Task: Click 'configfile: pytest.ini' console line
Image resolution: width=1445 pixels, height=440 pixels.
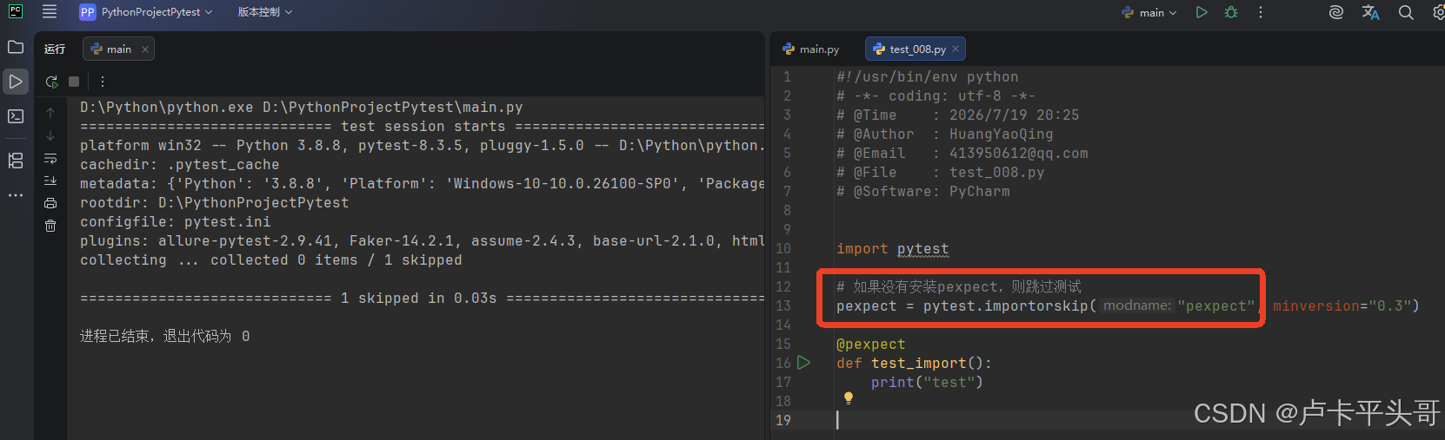Action: click(x=176, y=222)
